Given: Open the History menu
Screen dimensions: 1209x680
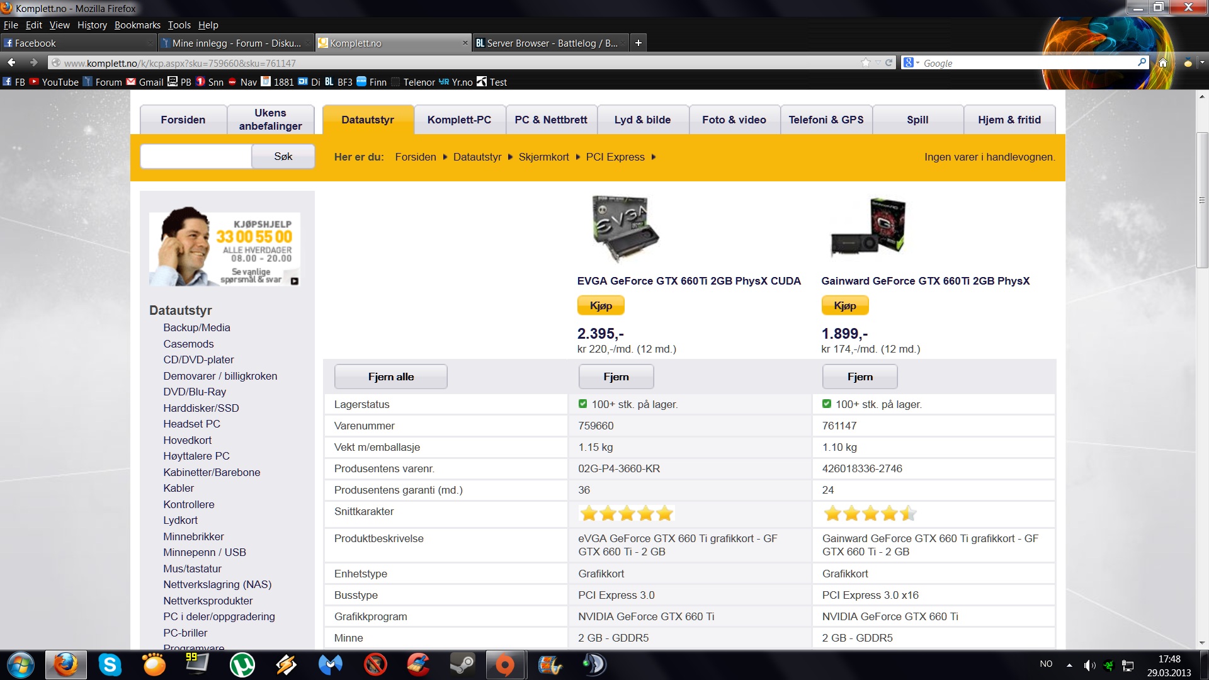Looking at the screenshot, I should [x=92, y=25].
